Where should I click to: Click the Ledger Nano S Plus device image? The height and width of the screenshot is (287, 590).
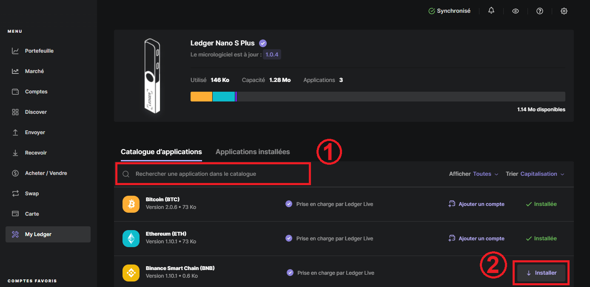152,76
